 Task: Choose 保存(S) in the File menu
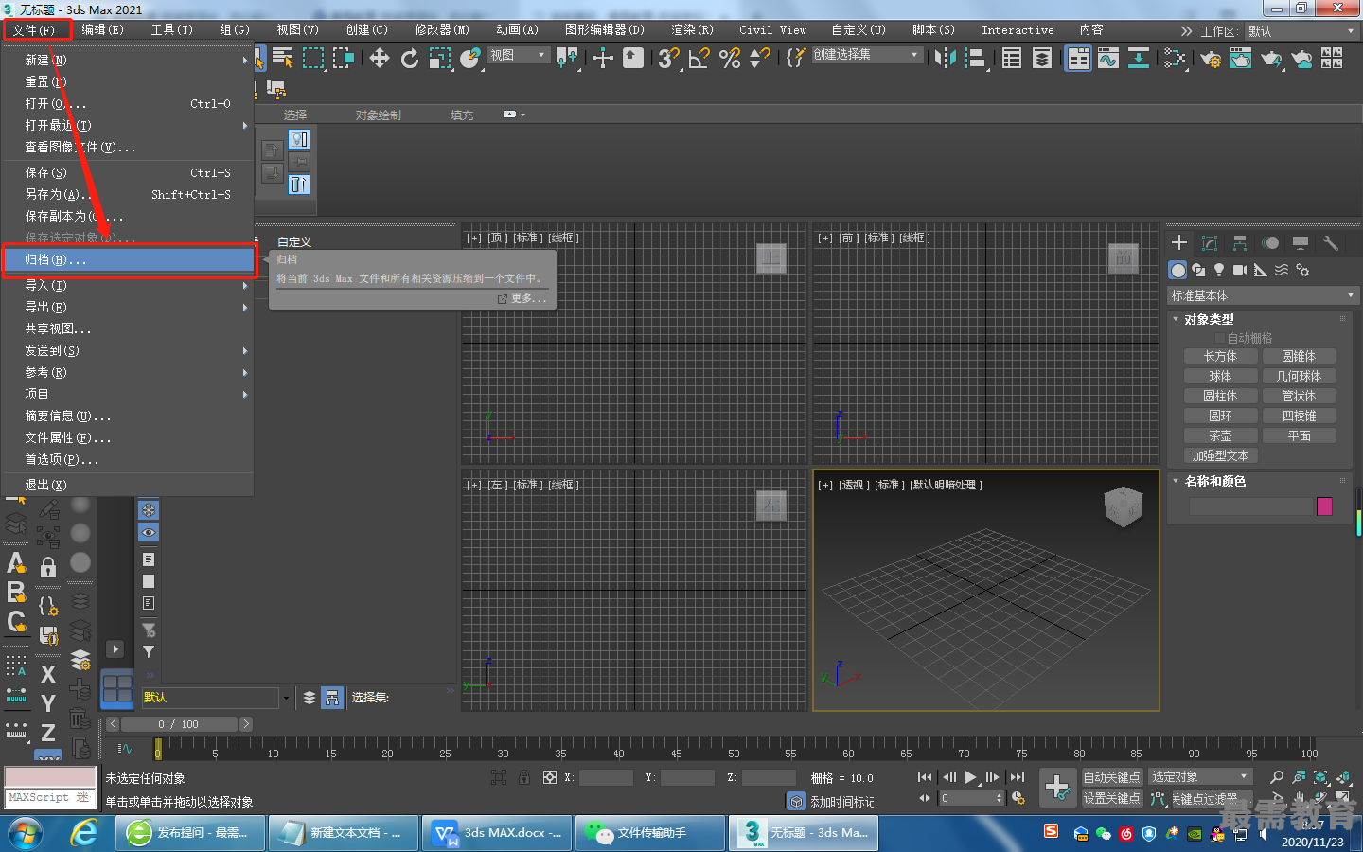pyautogui.click(x=129, y=172)
